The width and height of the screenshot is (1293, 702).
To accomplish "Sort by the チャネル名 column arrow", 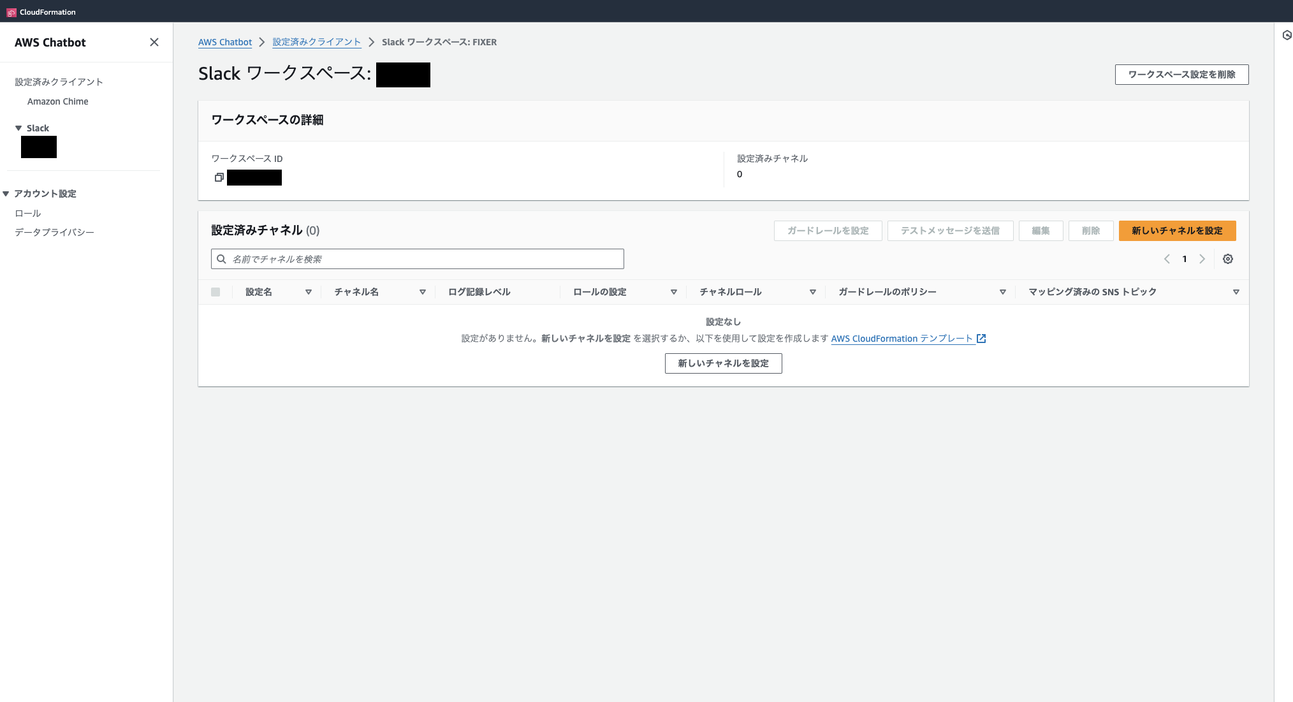I will [x=422, y=292].
